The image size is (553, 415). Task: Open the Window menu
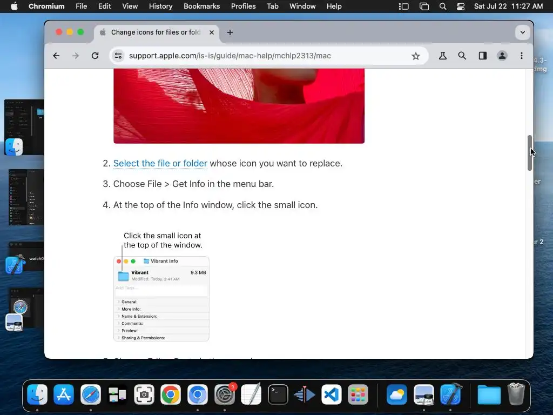click(x=302, y=6)
